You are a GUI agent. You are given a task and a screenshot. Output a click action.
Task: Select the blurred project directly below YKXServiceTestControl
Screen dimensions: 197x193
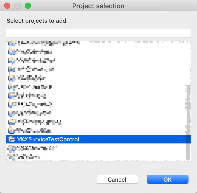tap(36, 148)
